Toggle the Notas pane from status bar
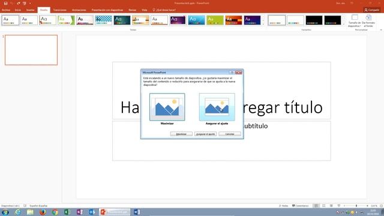 pos(284,206)
